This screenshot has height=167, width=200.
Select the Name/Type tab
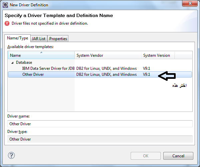pos(17,38)
